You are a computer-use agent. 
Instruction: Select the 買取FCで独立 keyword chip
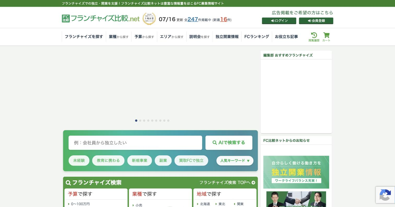point(191,161)
